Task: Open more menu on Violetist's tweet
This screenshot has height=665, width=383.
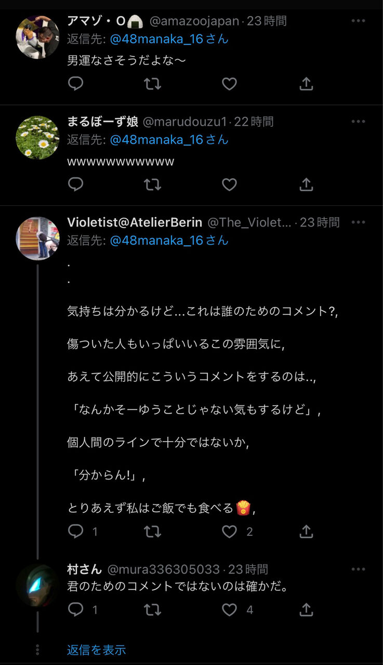Action: [359, 222]
